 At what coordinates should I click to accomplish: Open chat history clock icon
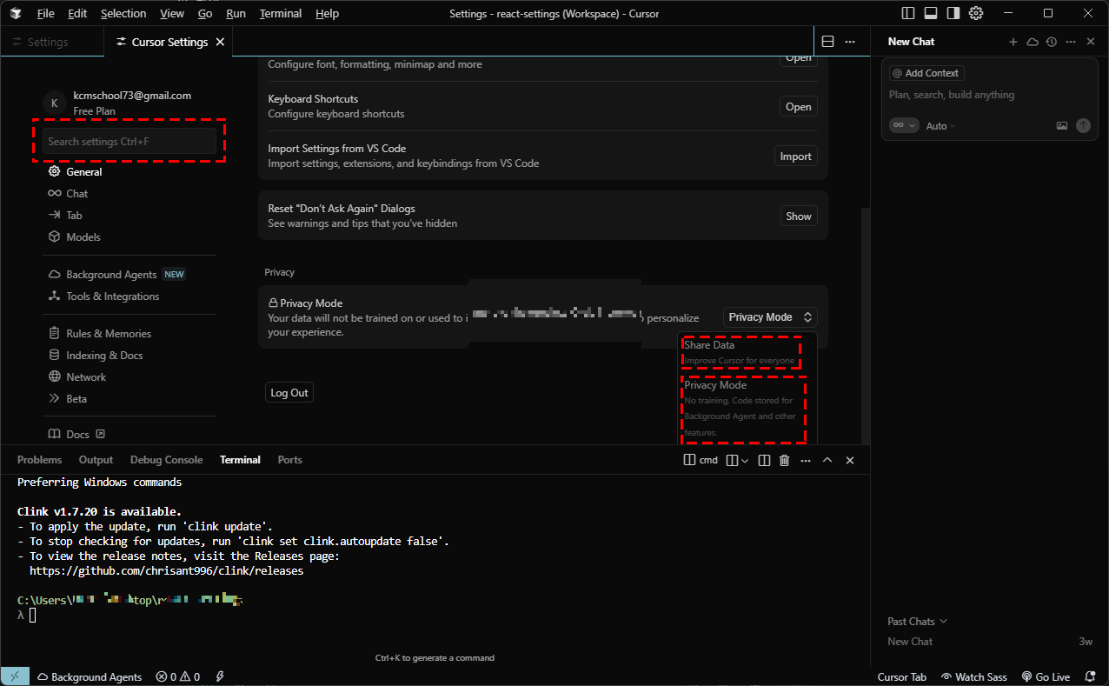click(x=1052, y=42)
